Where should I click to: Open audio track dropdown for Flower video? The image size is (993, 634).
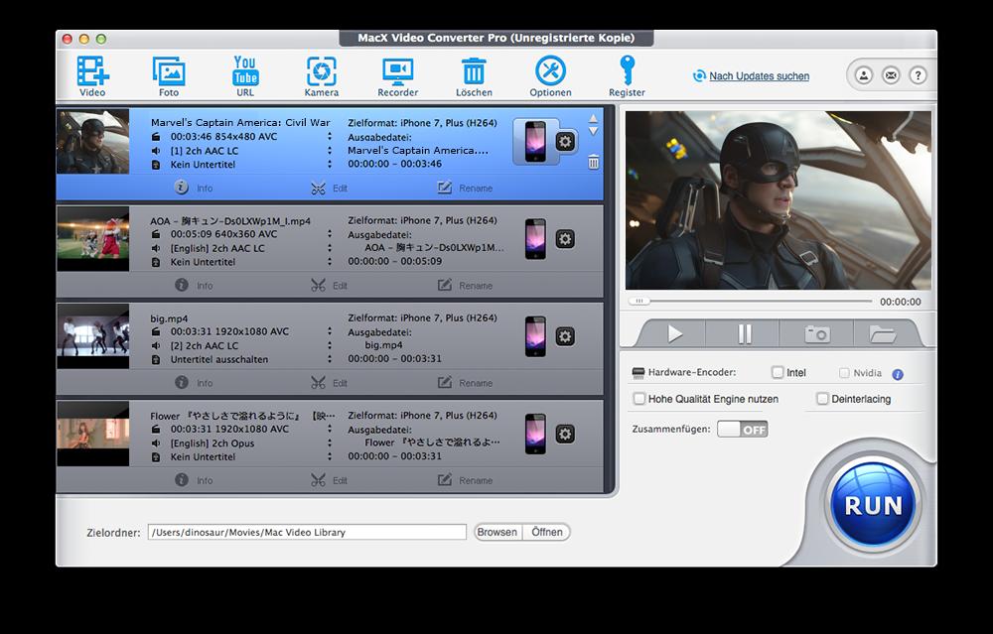click(330, 443)
